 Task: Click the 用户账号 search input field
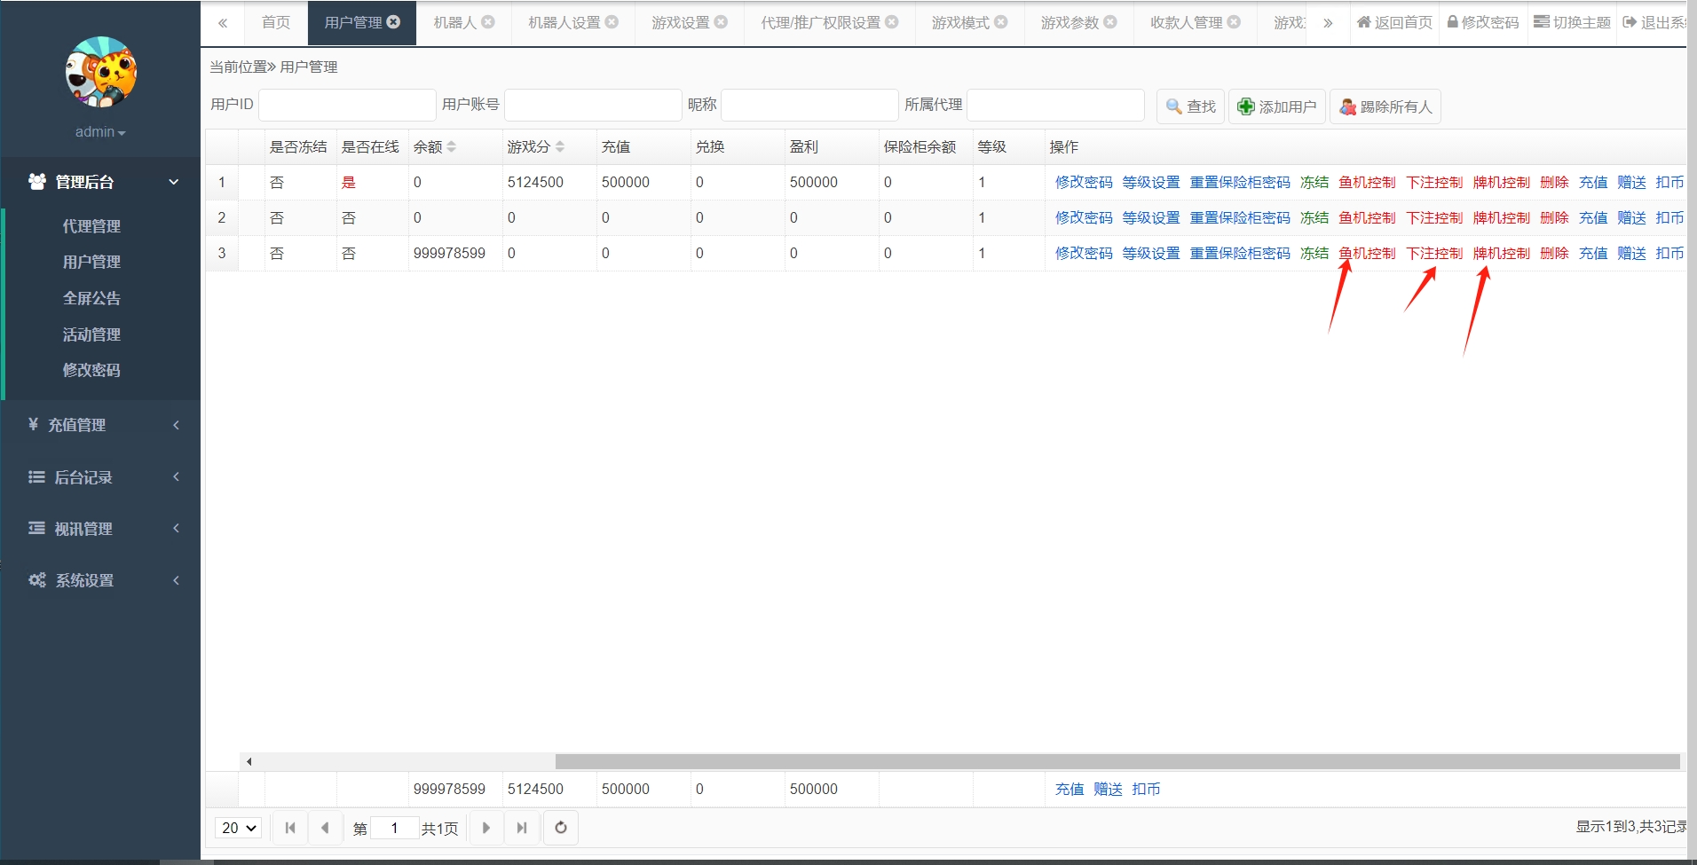[593, 105]
